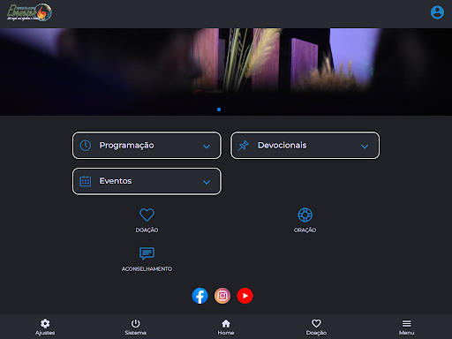Image resolution: width=452 pixels, height=339 pixels.
Task: Switch to the Sistema tab
Action: click(x=135, y=327)
